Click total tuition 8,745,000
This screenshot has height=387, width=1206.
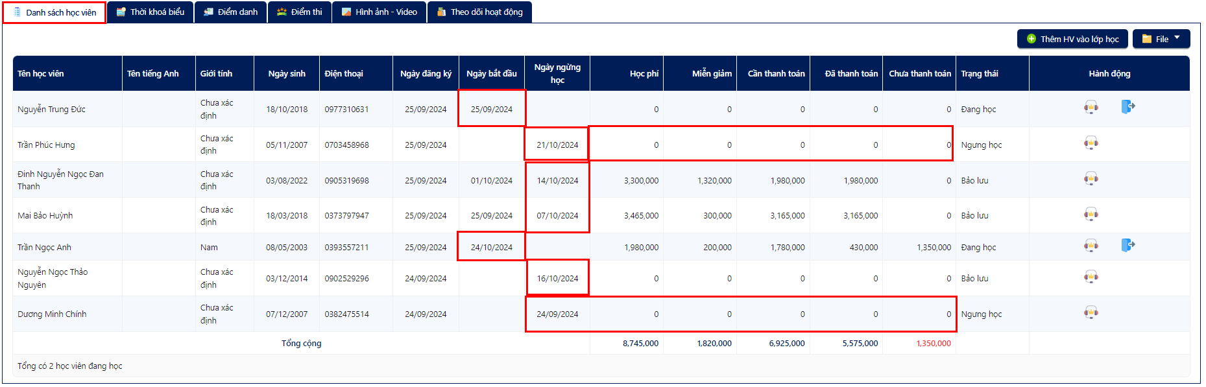click(x=640, y=343)
